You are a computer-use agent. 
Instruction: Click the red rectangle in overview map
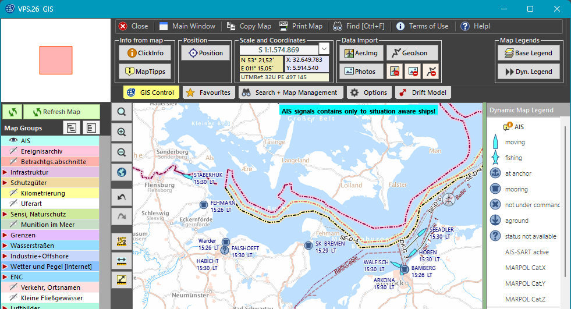pyautogui.click(x=56, y=61)
